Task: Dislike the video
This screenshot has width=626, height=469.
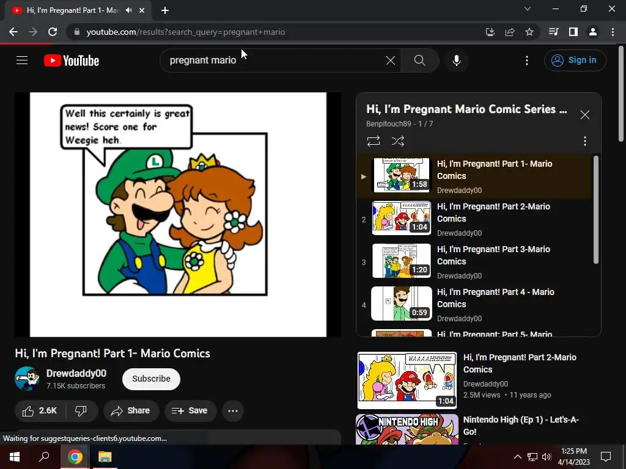Action: [x=81, y=411]
